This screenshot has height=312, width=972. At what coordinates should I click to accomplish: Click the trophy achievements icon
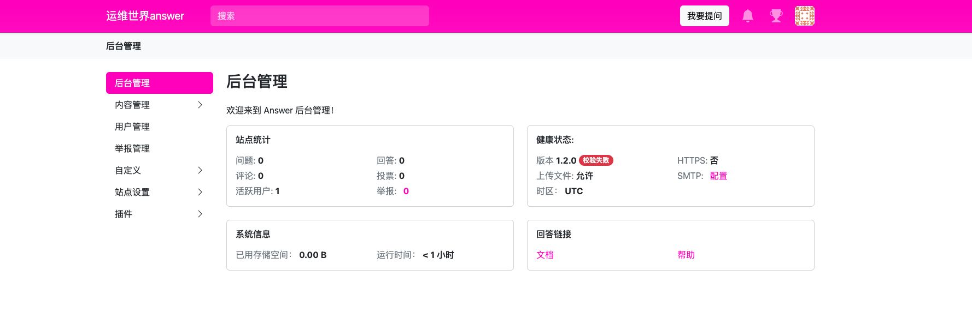point(776,16)
